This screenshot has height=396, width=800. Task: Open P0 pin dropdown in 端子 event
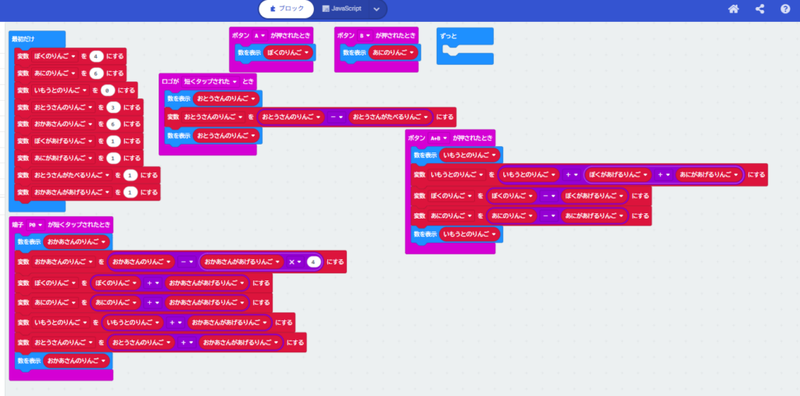(x=36, y=224)
